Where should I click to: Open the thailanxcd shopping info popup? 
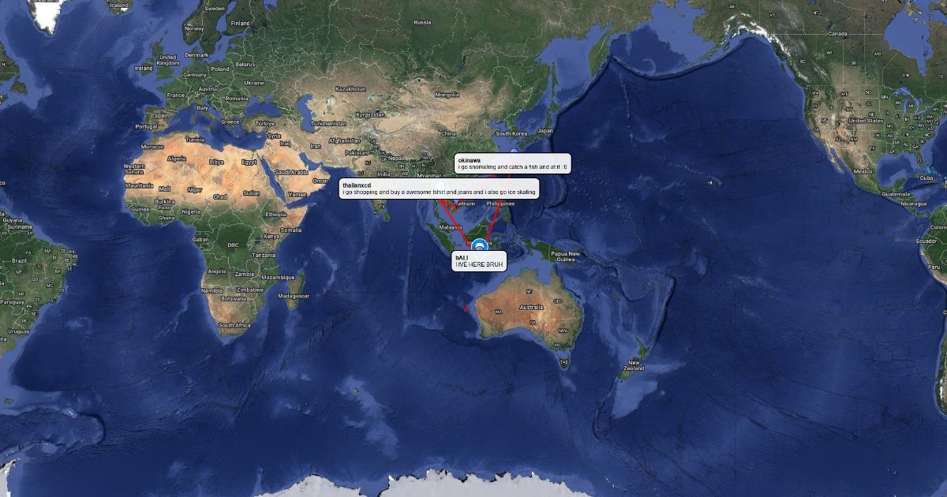[x=439, y=189]
